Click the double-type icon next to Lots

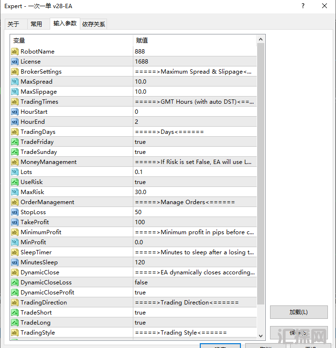coord(14,172)
